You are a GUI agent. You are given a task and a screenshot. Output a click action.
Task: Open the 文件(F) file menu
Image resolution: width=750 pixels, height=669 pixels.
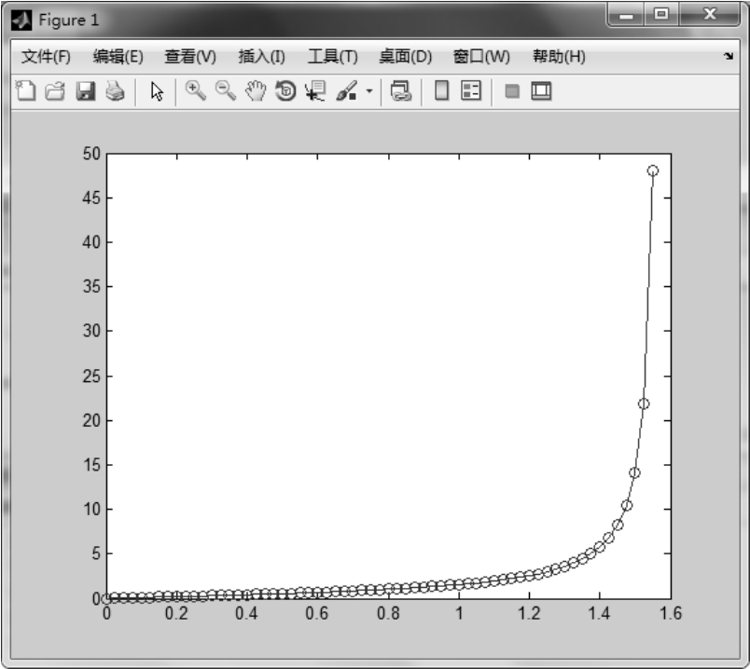pos(46,57)
